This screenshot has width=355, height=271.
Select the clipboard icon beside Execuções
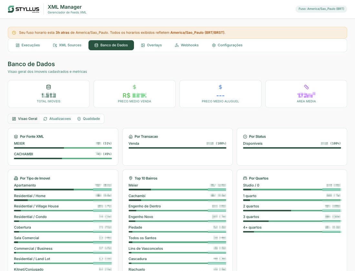click(17, 45)
